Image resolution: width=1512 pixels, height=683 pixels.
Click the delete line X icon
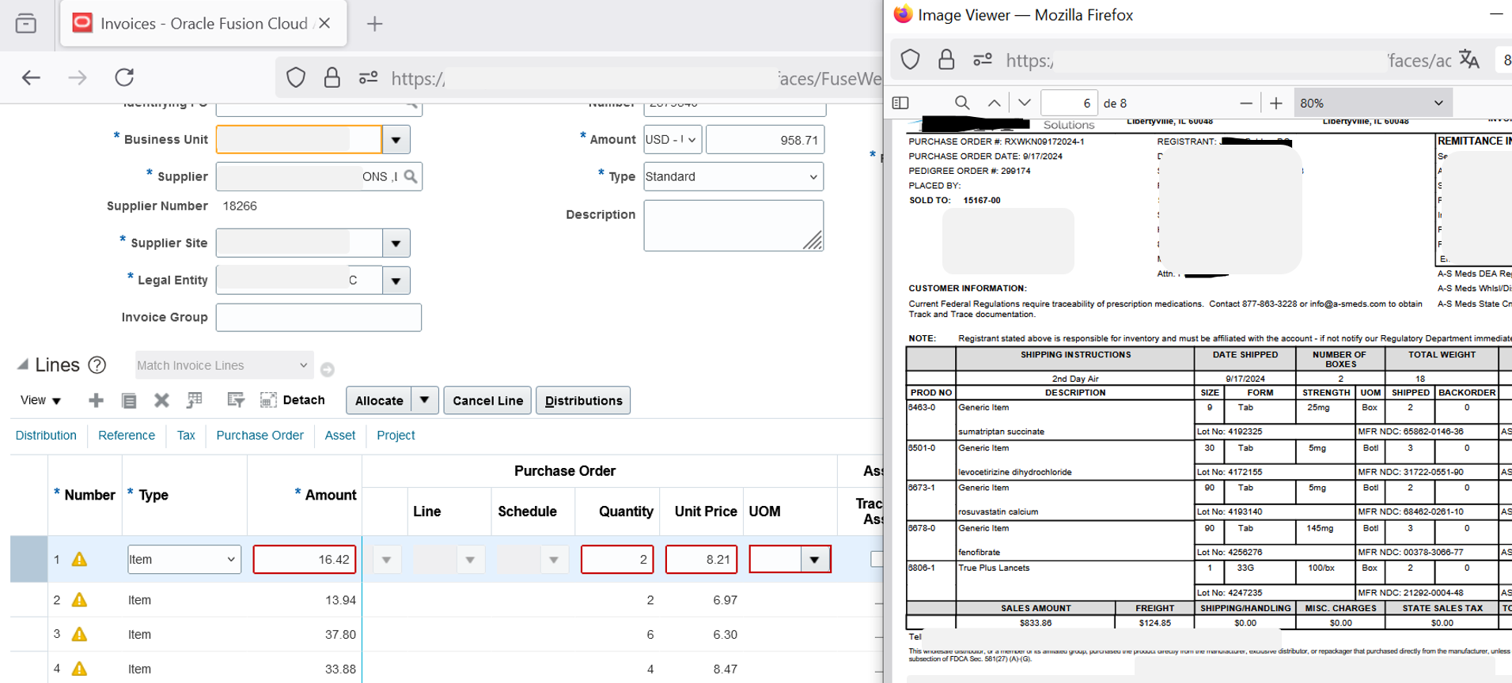coord(161,401)
